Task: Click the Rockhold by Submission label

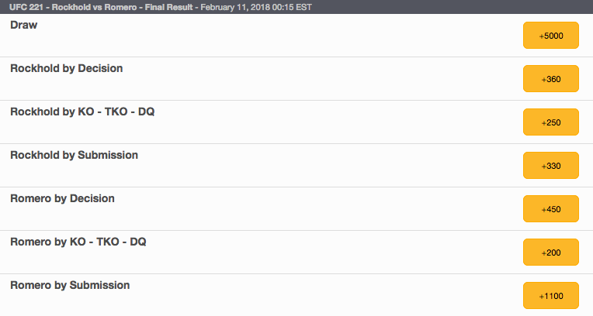Action: coord(74,155)
